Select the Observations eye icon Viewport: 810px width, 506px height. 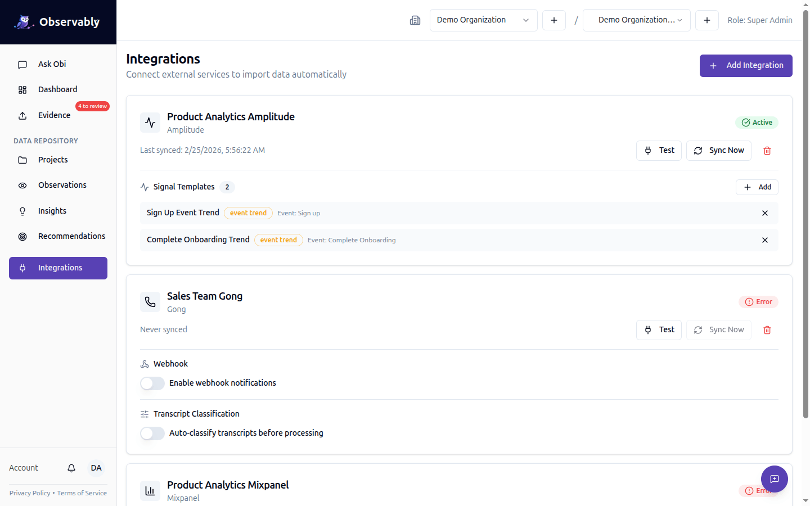22,185
